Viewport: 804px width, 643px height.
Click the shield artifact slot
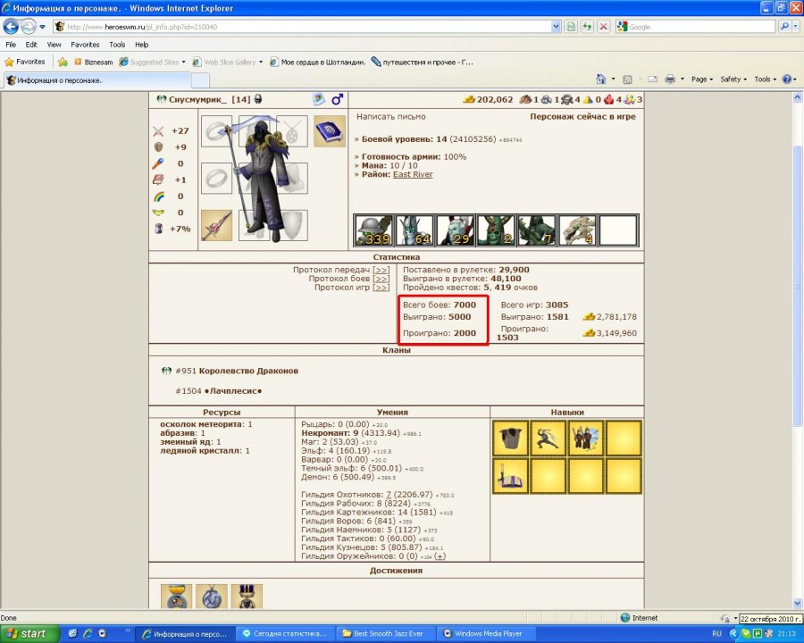pos(292,225)
